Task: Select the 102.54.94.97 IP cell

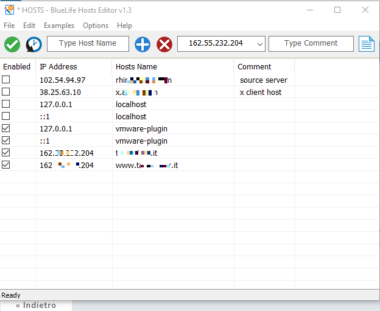Action: pyautogui.click(x=63, y=80)
